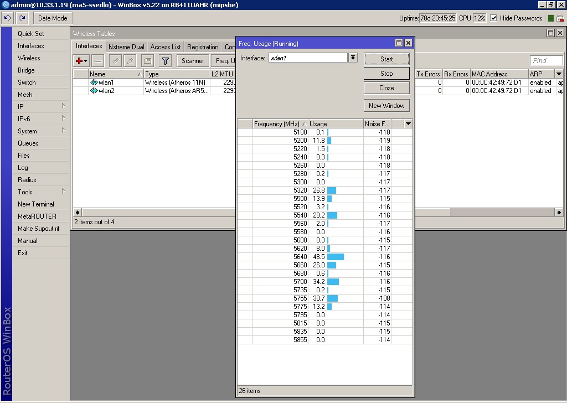The image size is (567, 403).
Task: Click the Close button in dialog
Action: click(386, 88)
